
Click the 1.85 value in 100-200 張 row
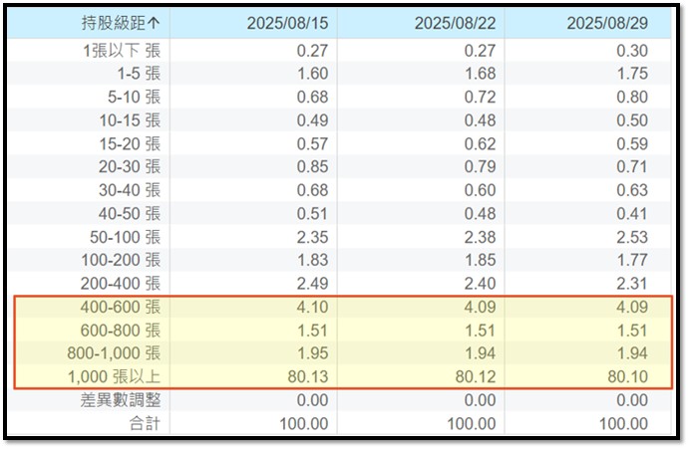481,260
